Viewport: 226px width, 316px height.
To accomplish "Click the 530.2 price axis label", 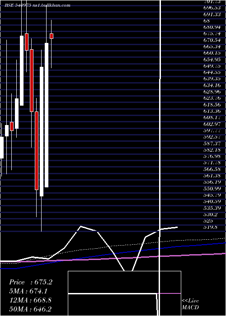I will click(211, 214).
